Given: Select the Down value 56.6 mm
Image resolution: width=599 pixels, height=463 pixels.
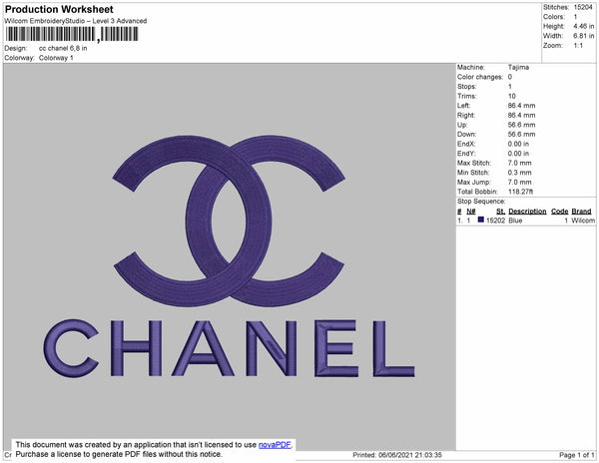Looking at the screenshot, I should click(521, 135).
